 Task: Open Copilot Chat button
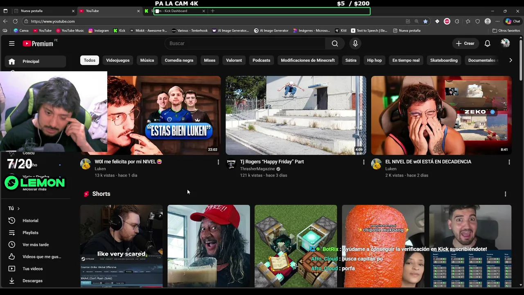[x=513, y=21]
